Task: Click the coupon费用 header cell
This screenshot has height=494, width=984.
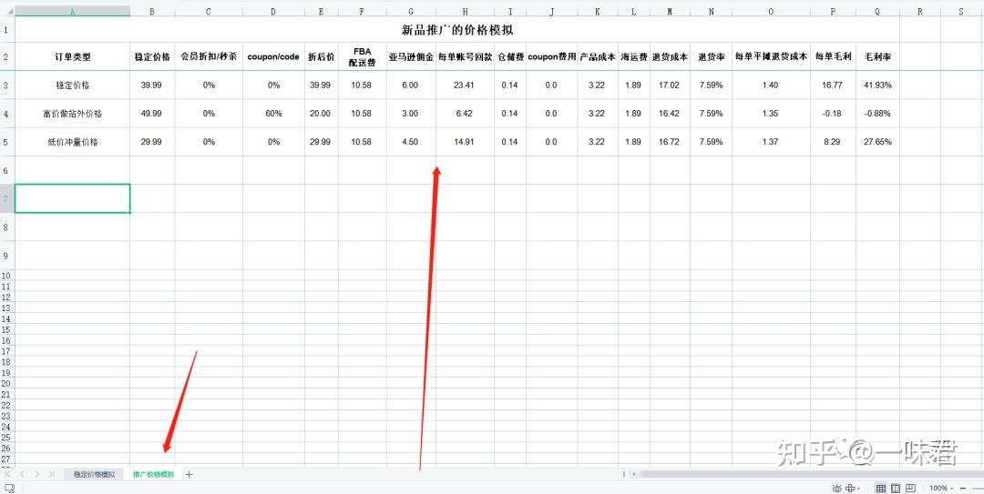Action: 551,56
